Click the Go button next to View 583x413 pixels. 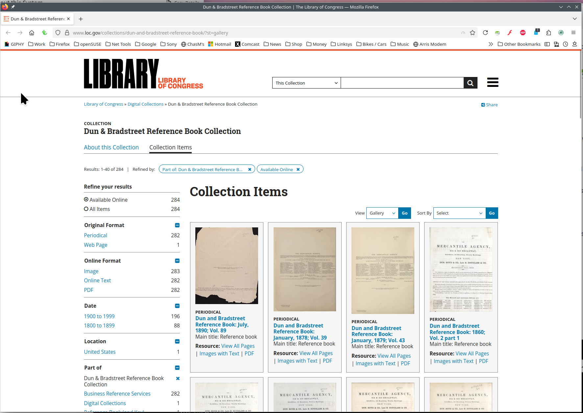(x=405, y=213)
